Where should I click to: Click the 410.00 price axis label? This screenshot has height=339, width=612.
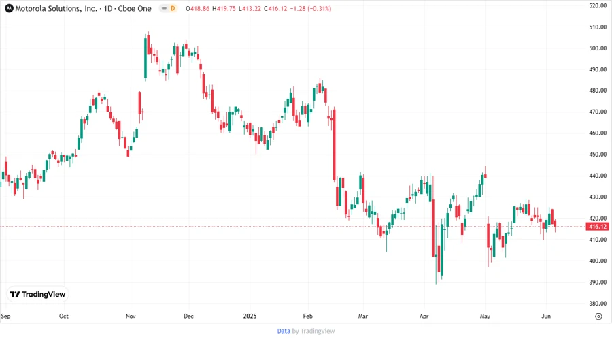598,240
